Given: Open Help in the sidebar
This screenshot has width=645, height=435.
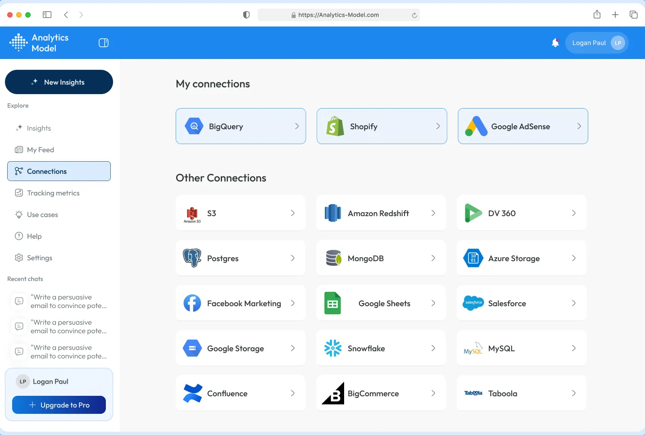Looking at the screenshot, I should point(59,236).
